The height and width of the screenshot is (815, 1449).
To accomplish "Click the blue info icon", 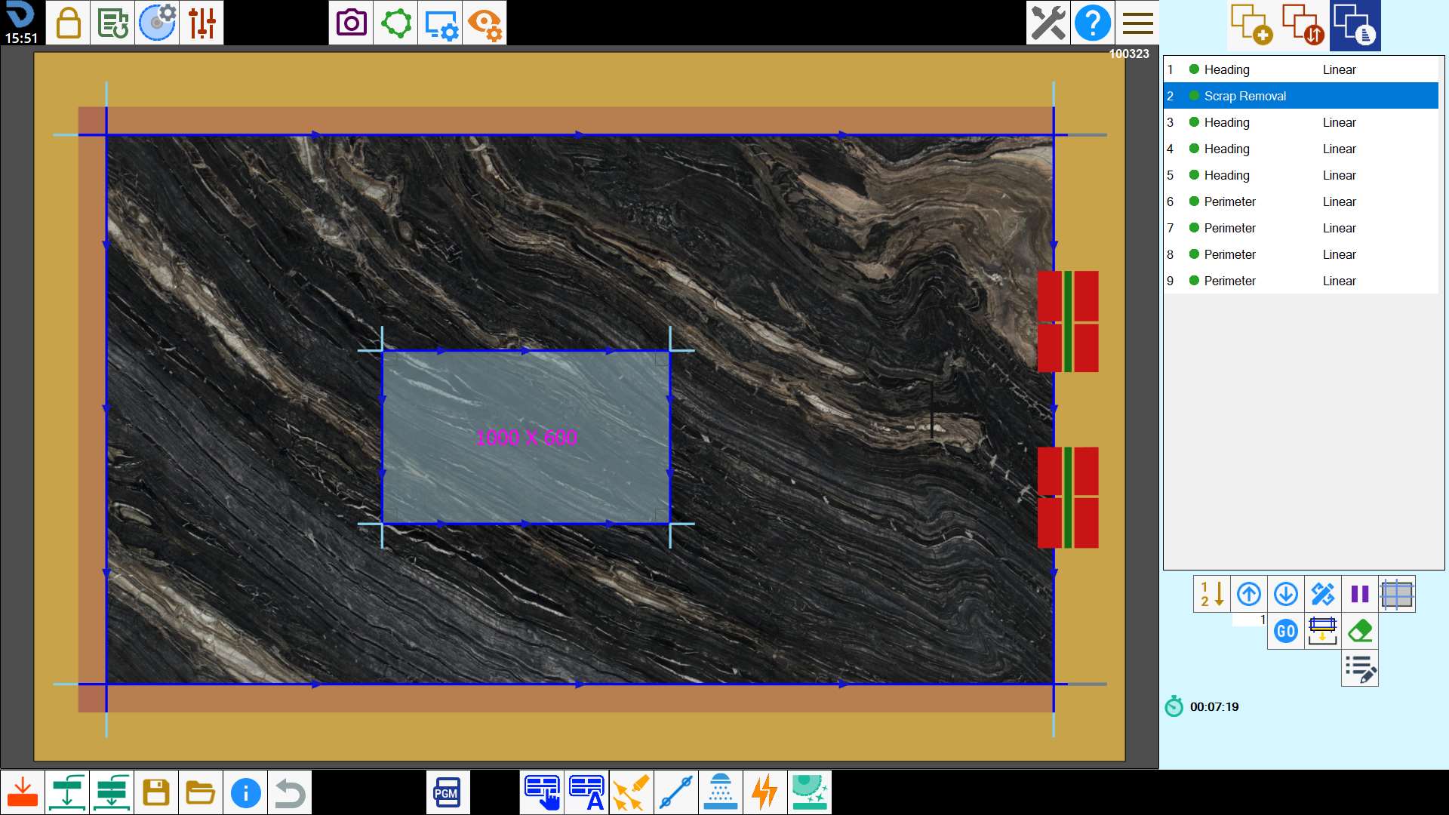I will pos(245,792).
